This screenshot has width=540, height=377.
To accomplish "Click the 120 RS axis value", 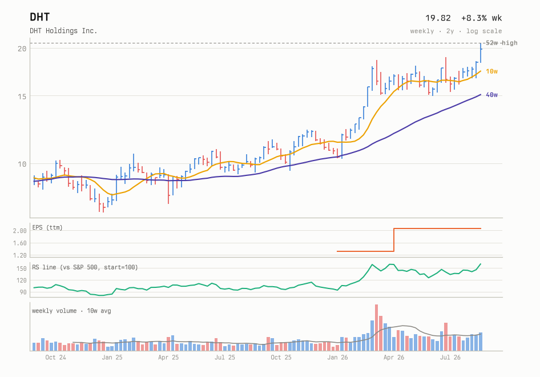I will point(21,280).
